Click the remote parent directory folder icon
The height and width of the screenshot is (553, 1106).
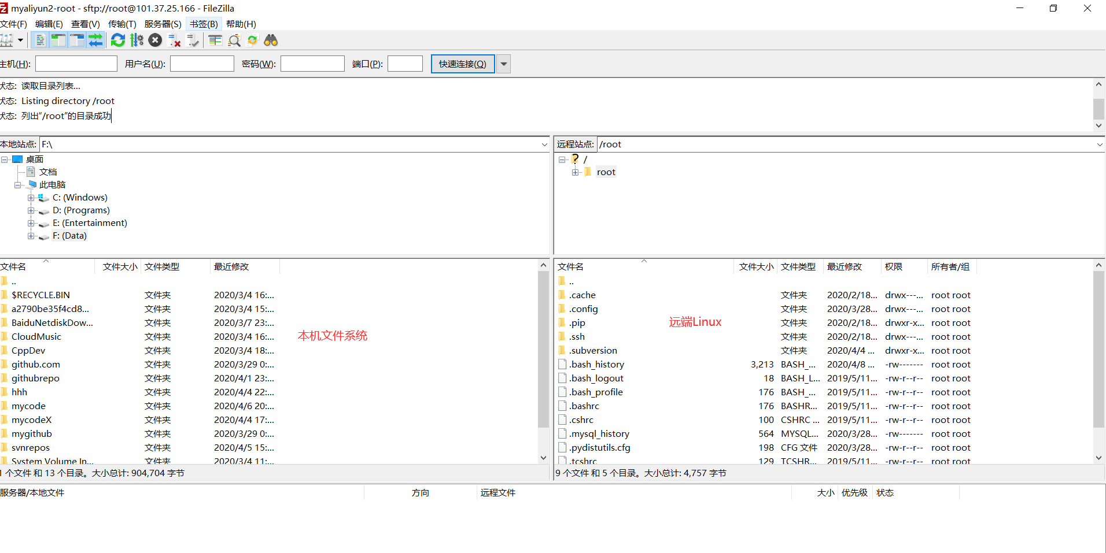(x=562, y=281)
